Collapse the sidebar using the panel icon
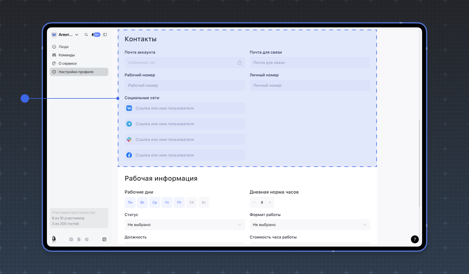The image size is (469, 274). [x=105, y=35]
